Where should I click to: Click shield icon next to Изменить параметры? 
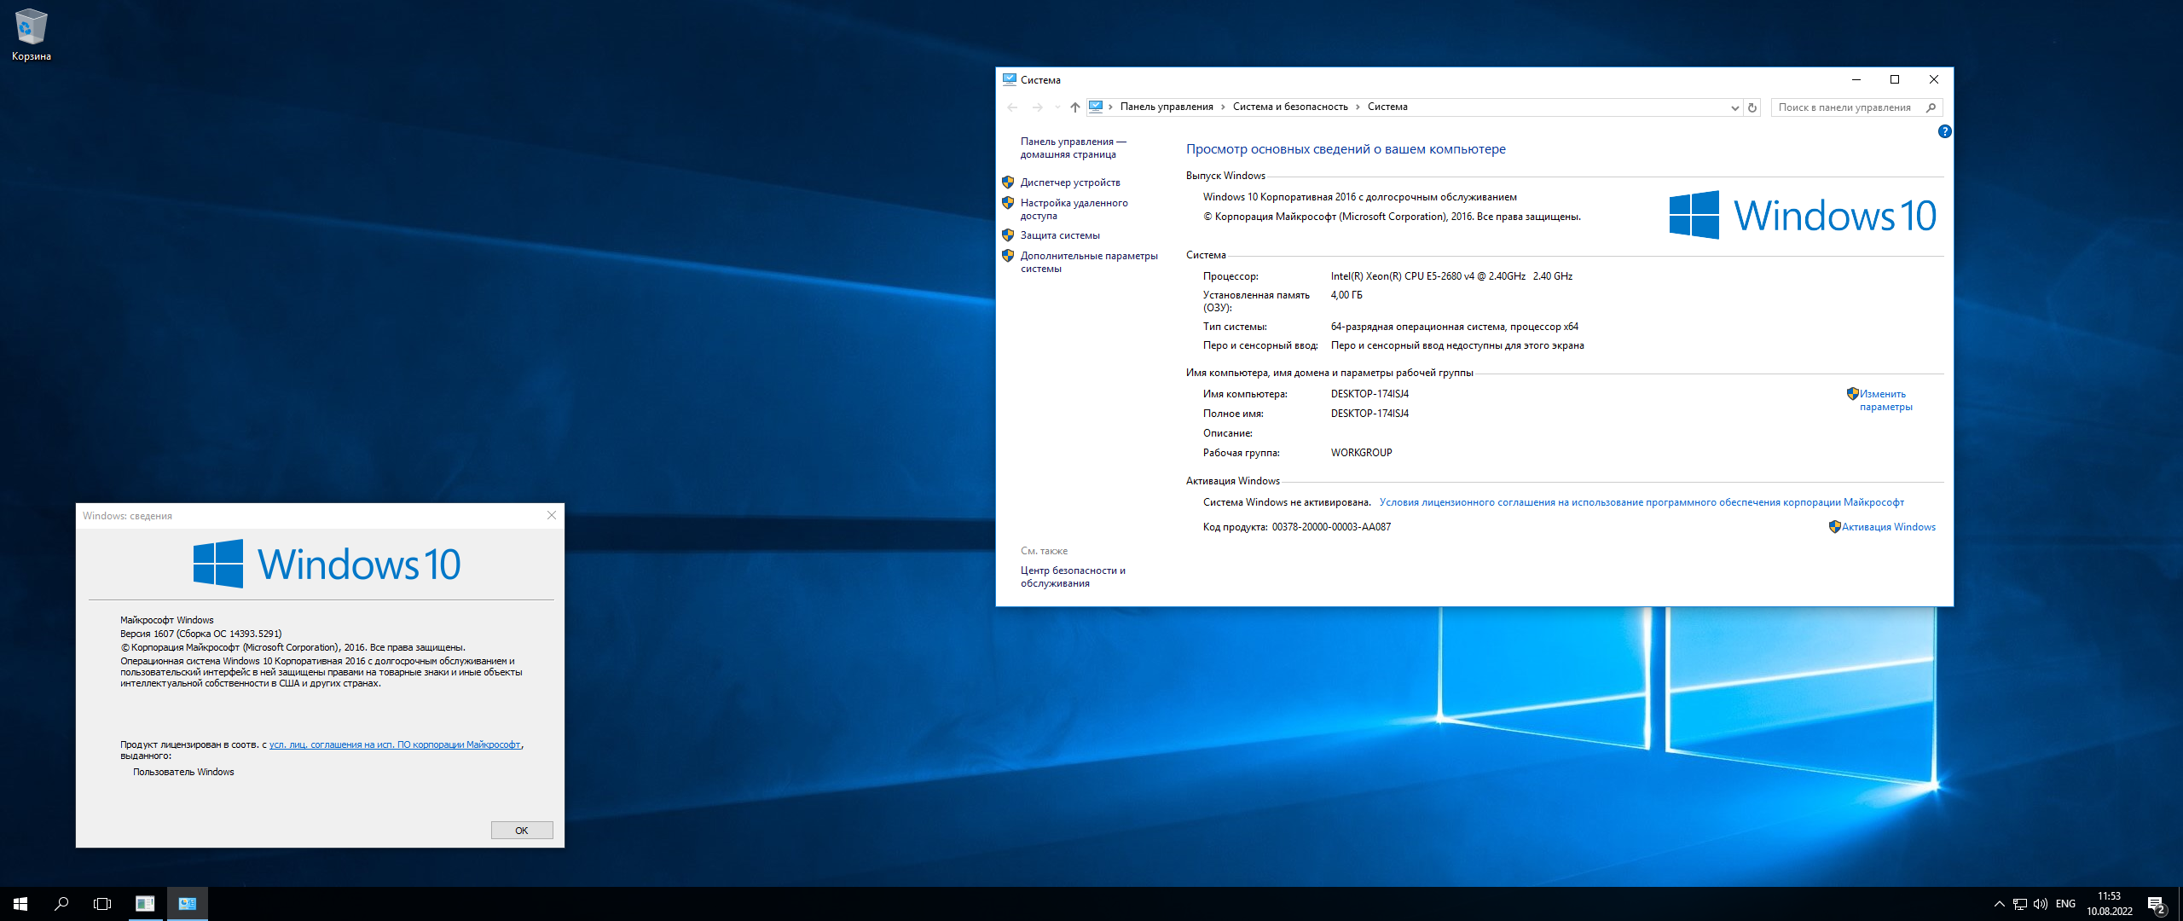[1852, 394]
